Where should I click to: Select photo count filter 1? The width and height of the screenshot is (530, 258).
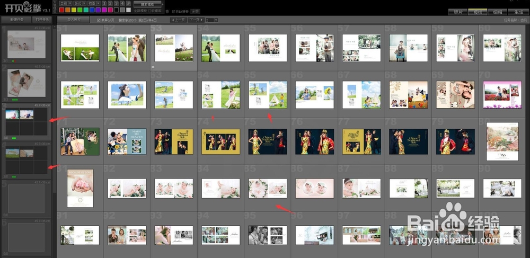coord(104,3)
